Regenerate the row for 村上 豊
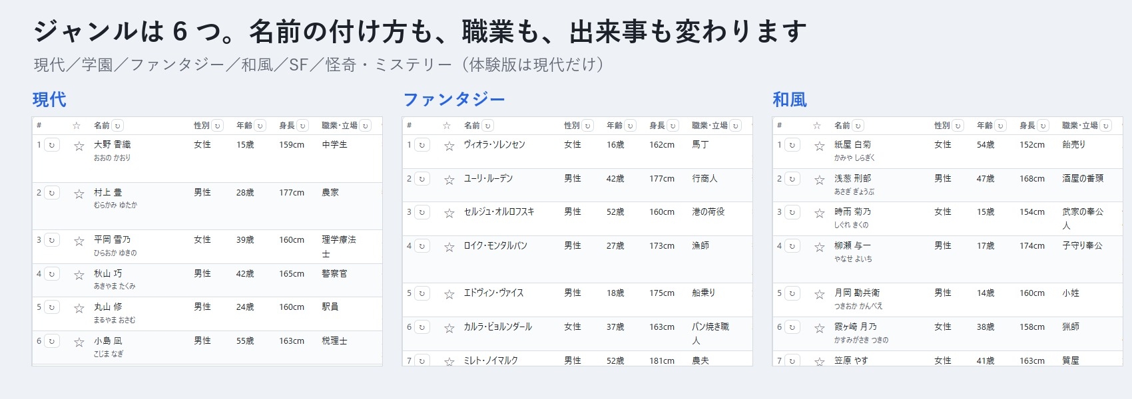This screenshot has width=1132, height=399. 52,193
